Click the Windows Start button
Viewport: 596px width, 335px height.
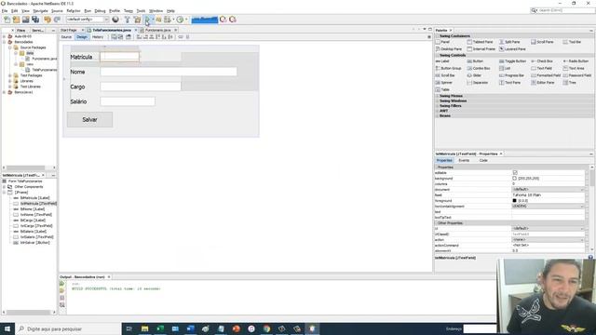tap(7, 328)
